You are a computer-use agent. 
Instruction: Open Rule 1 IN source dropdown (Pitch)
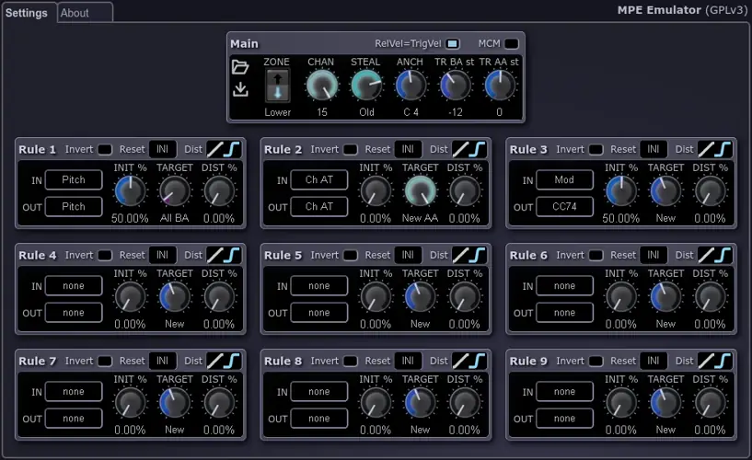point(74,180)
